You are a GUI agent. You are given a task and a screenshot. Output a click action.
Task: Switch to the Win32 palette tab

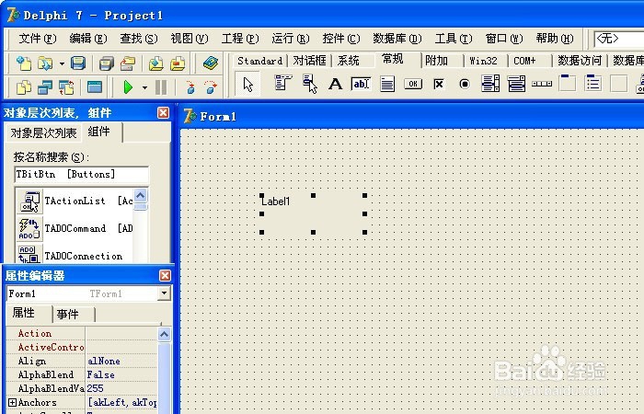(x=483, y=61)
